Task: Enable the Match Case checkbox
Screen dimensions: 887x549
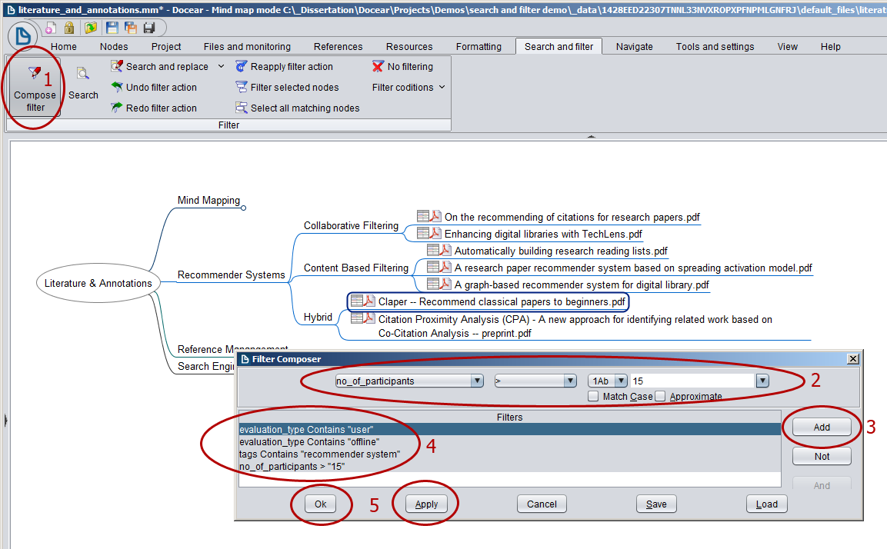Action: pyautogui.click(x=593, y=396)
